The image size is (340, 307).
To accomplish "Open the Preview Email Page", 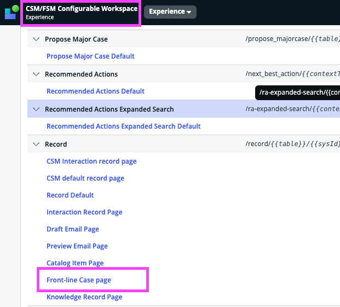I will click(77, 246).
